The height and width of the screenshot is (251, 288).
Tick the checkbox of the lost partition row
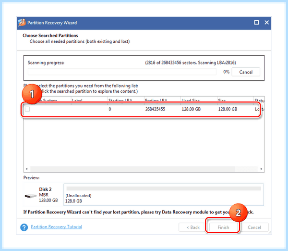coord(27,109)
